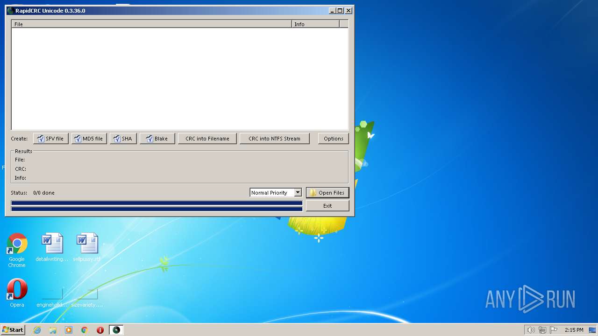
Task: Open Action Center flag icon
Action: coord(554,330)
